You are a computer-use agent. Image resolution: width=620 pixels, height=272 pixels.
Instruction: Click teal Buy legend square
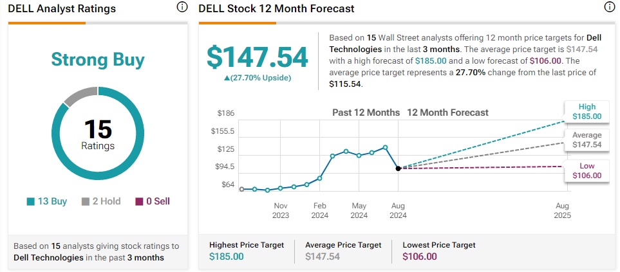(30, 201)
